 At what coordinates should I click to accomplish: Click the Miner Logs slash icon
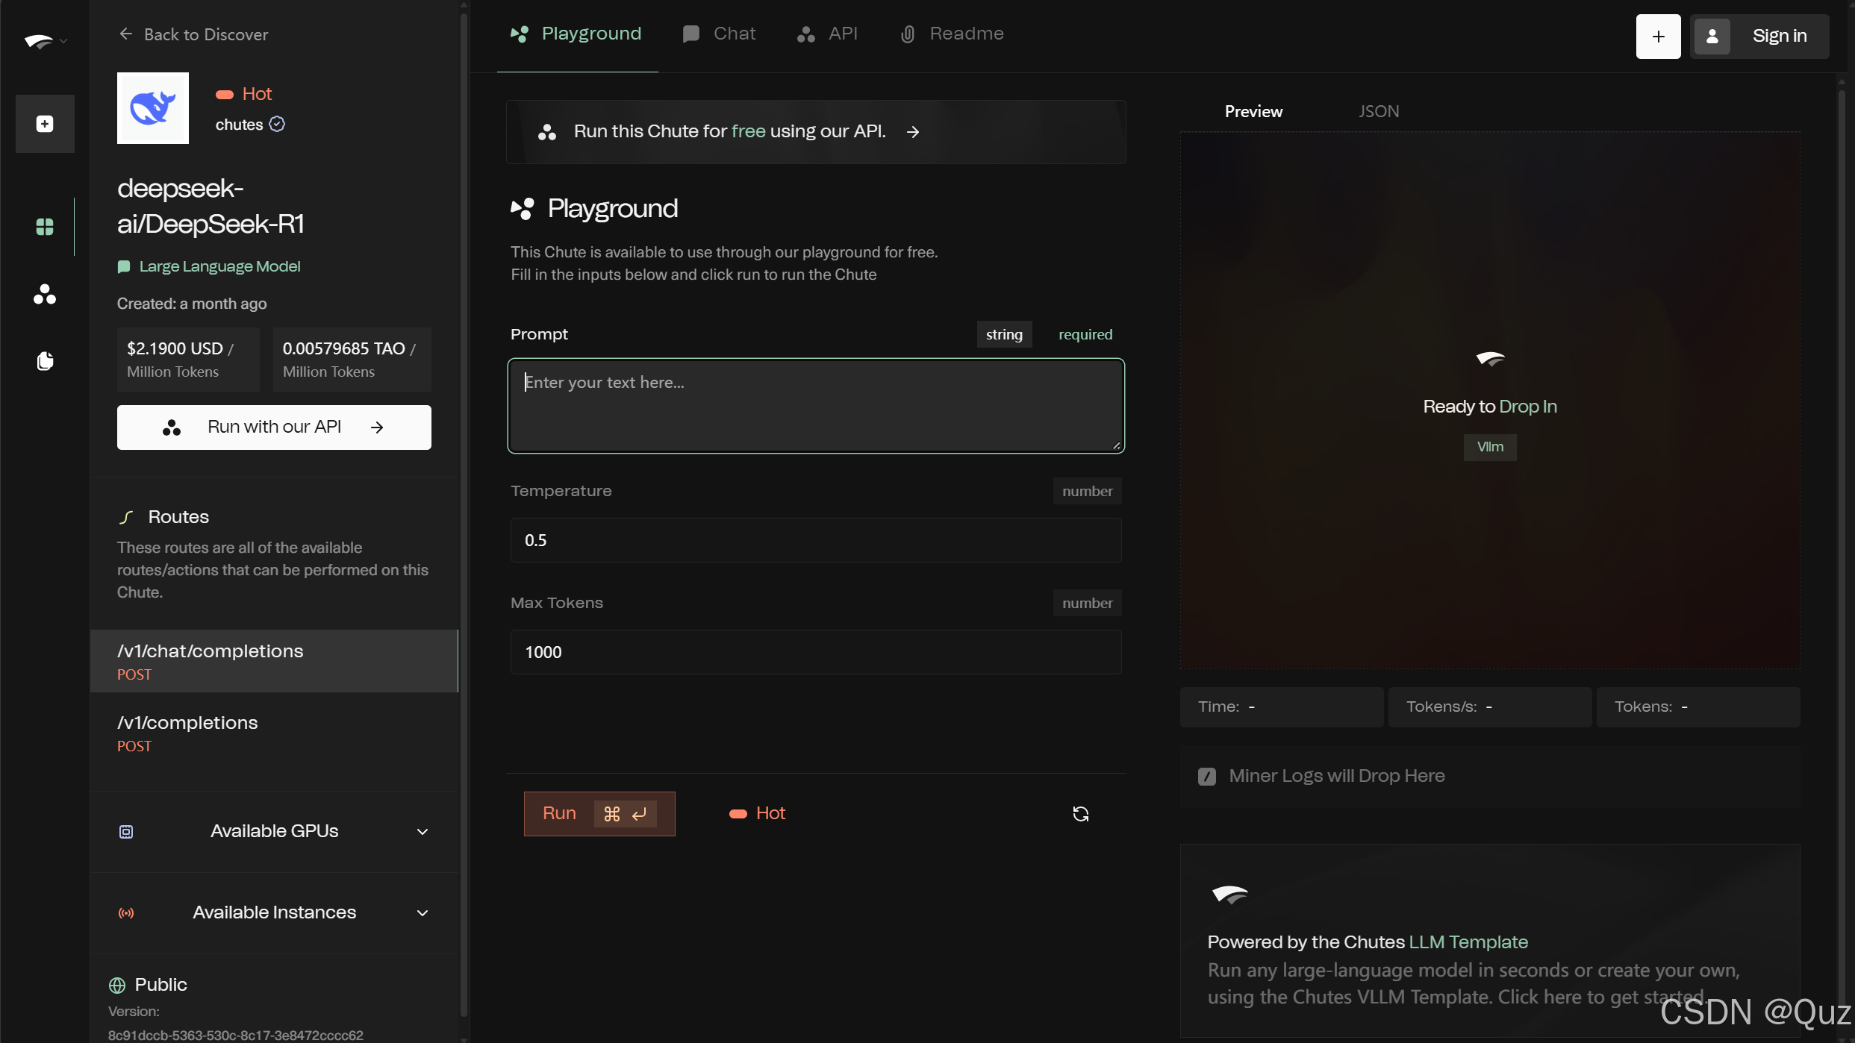[1207, 777]
